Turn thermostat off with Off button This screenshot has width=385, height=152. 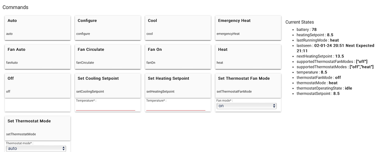37,85
